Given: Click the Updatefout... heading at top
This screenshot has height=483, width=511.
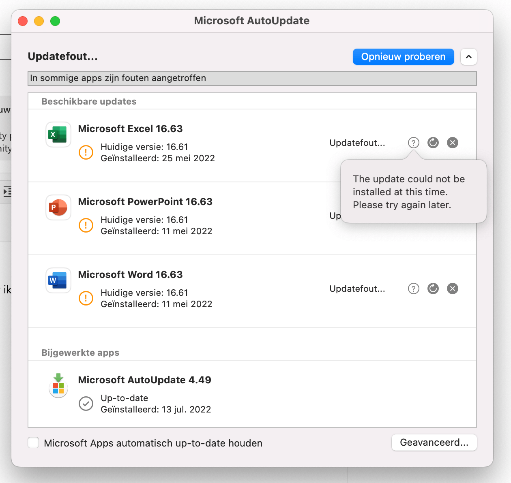Looking at the screenshot, I should (x=63, y=56).
